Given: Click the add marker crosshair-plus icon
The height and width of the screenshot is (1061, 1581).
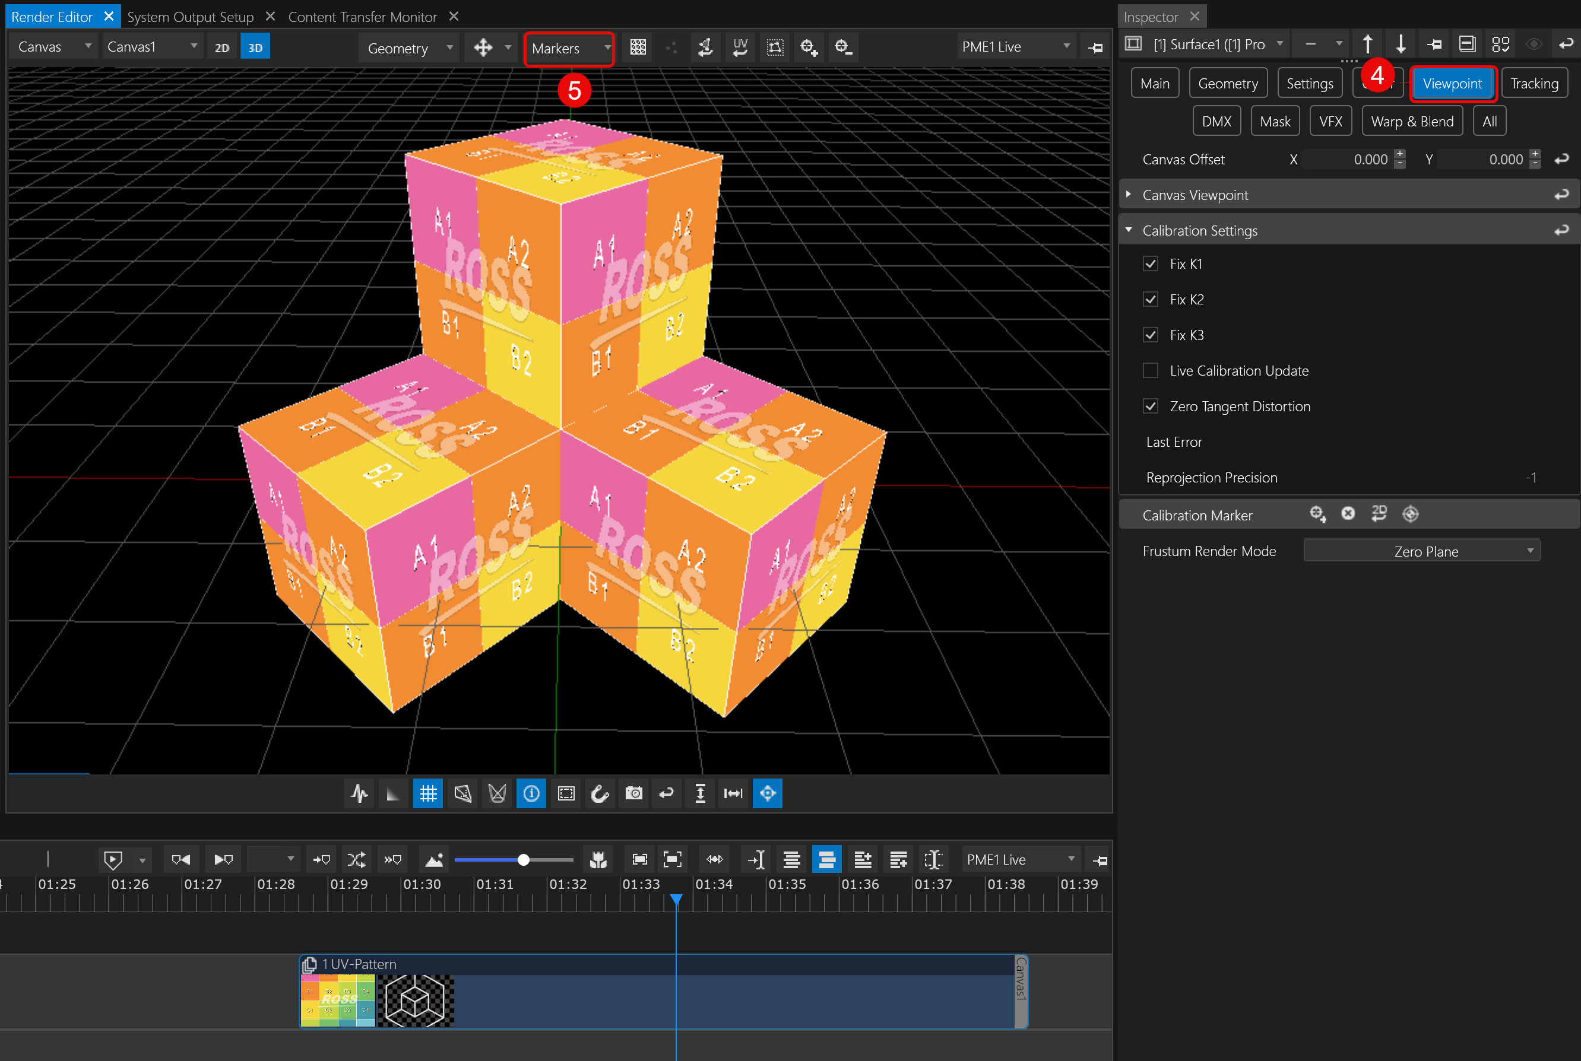Looking at the screenshot, I should [x=809, y=47].
